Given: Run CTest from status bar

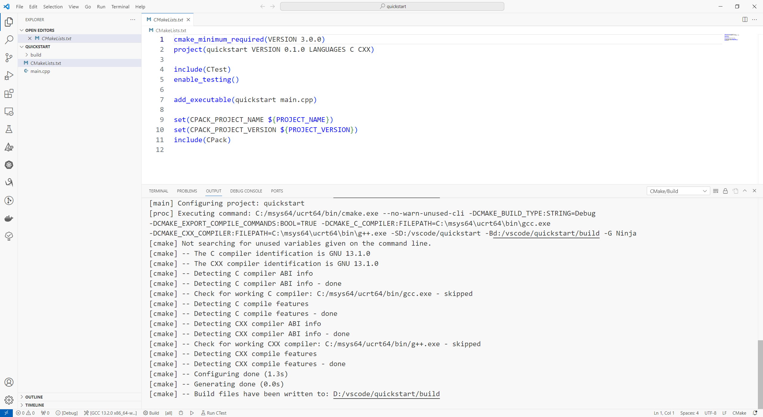Looking at the screenshot, I should click(214, 413).
